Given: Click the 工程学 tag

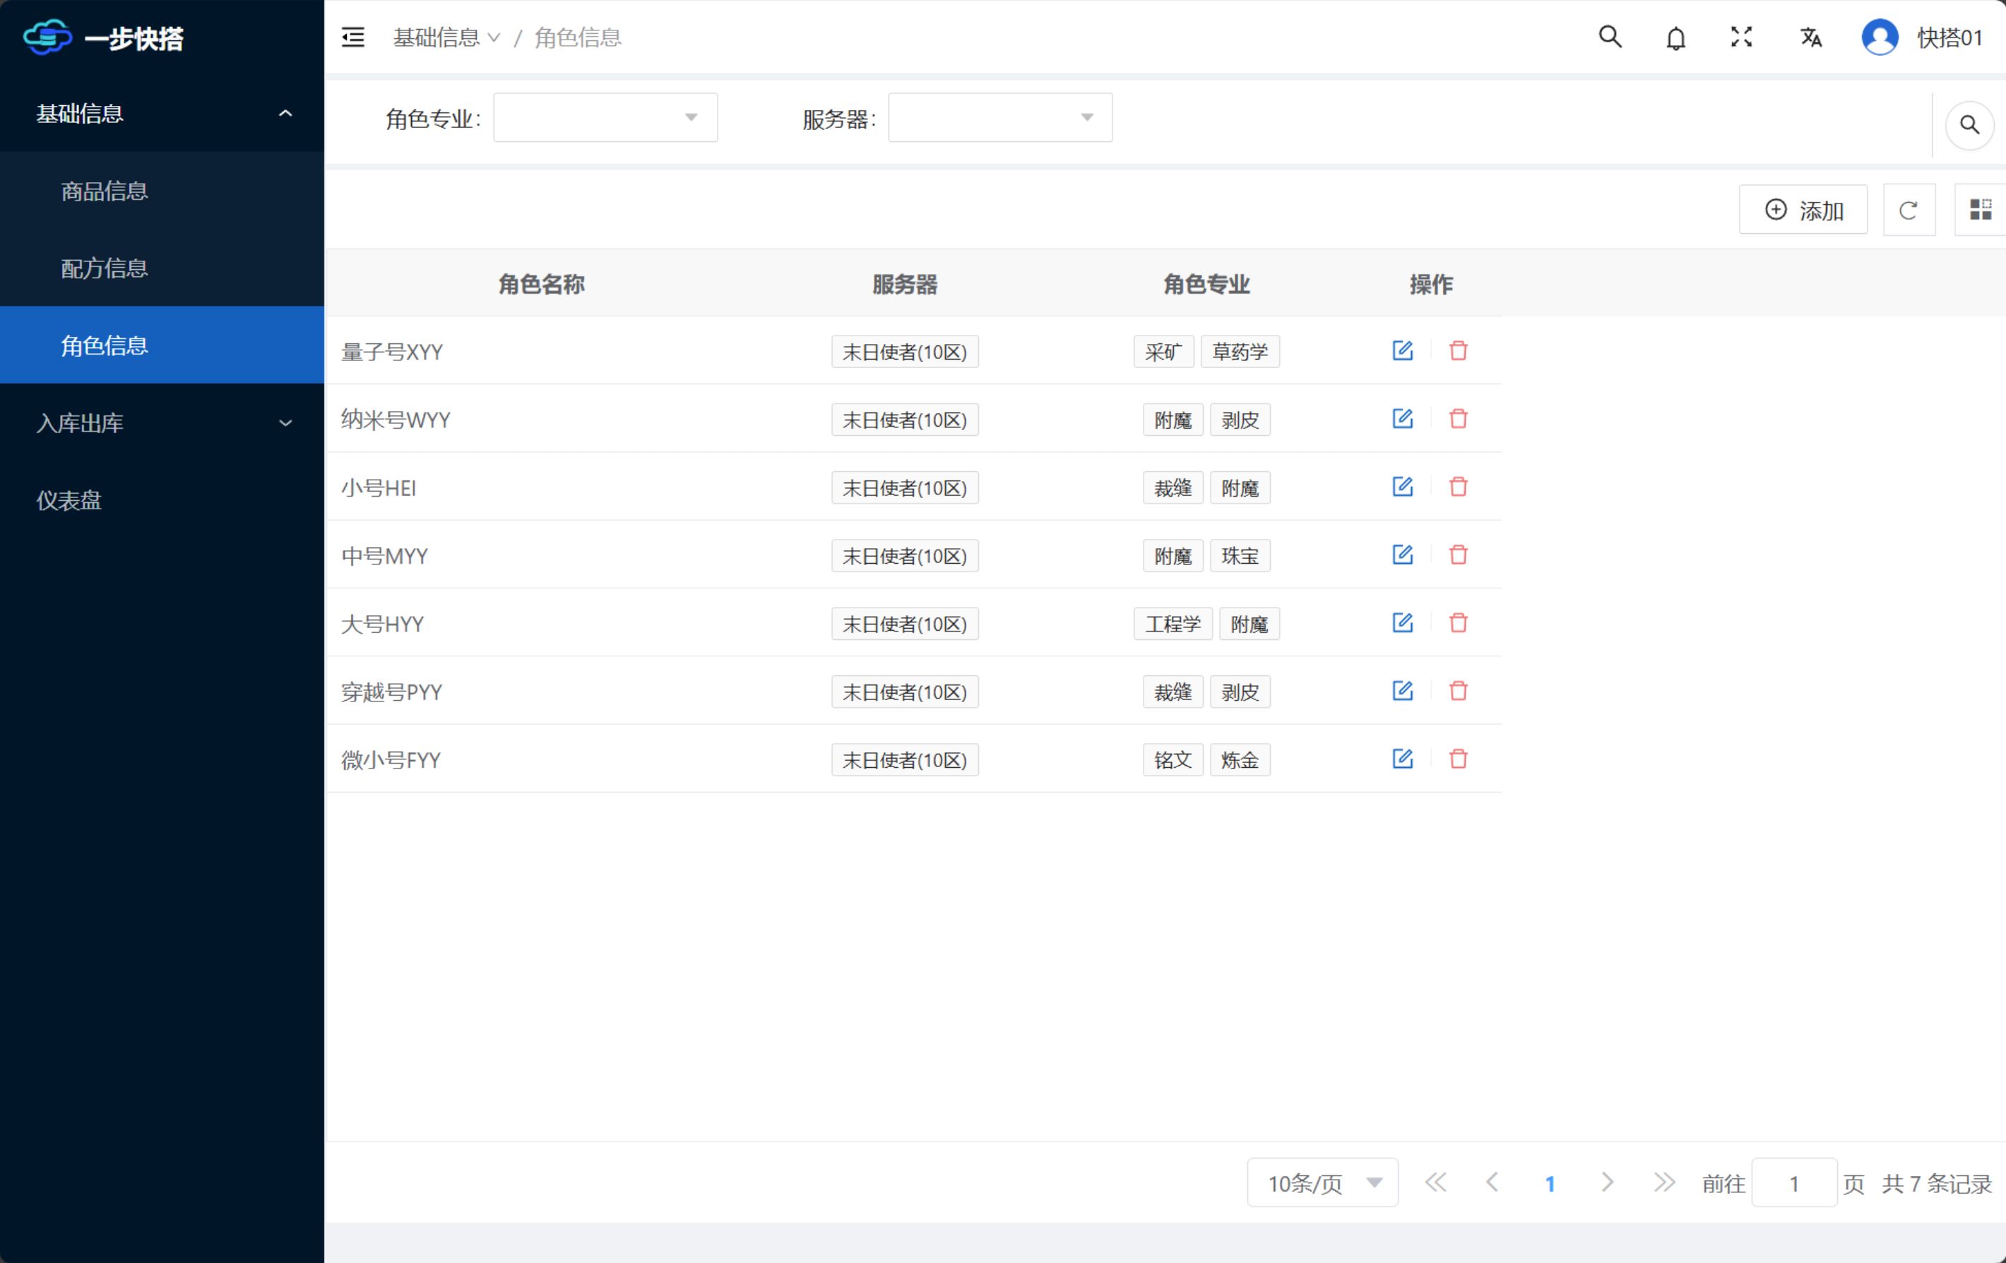Looking at the screenshot, I should pos(1173,624).
